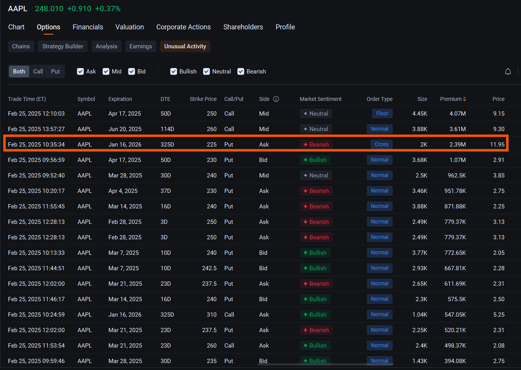This screenshot has height=370, width=521.
Task: Select the Chains sub-tab
Action: coord(21,46)
